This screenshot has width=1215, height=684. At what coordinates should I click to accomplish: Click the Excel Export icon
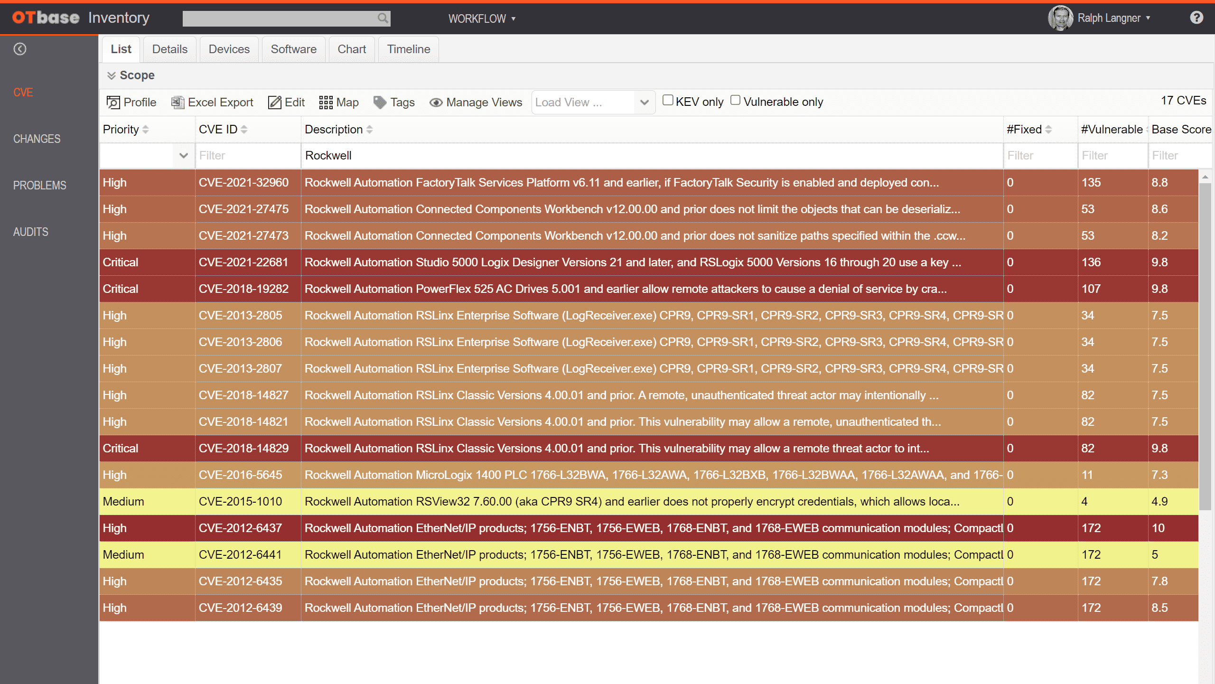[x=178, y=102]
